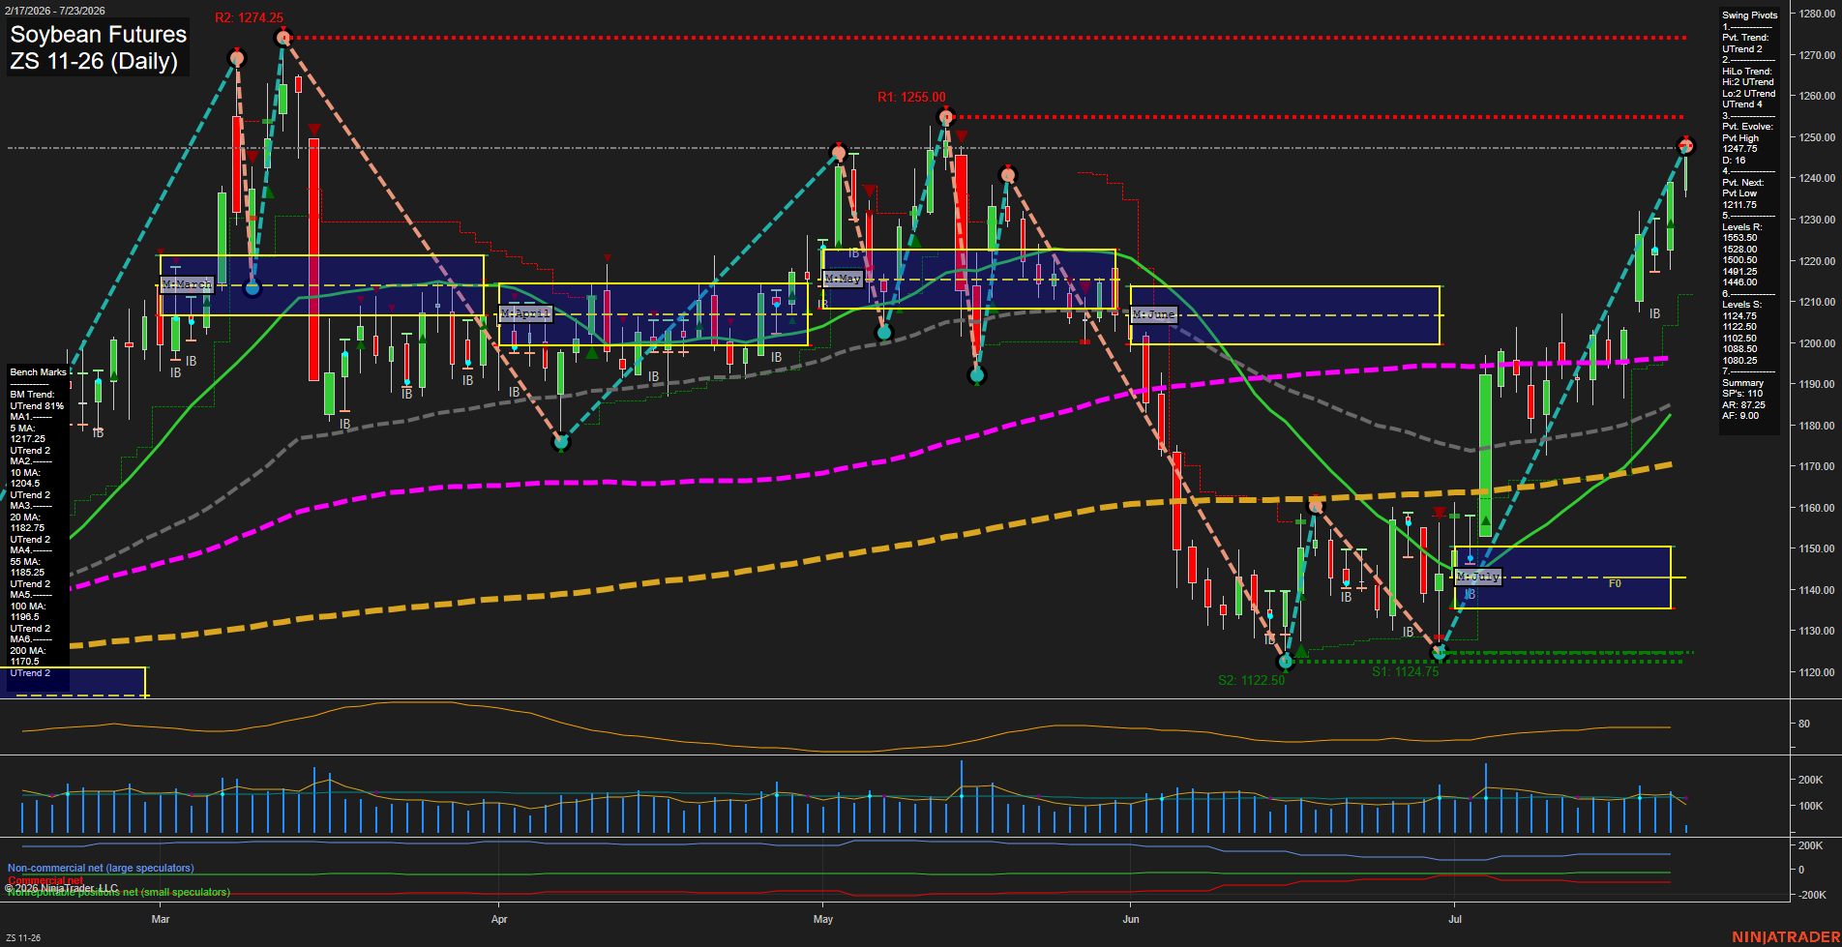1842x947 pixels.
Task: Click the Levels R: heading
Action: (x=1742, y=227)
